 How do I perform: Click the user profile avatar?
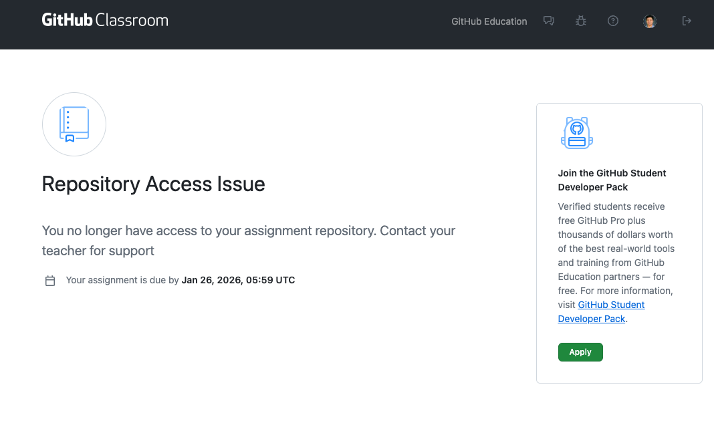(x=650, y=21)
